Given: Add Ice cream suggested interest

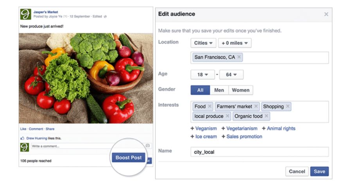Looking at the screenshot, I should coord(204,137).
